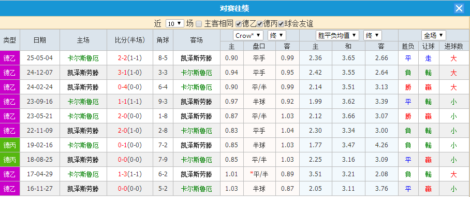Open the 终 dropdown next to Crow*
The width and height of the screenshot is (470, 197).
click(x=276, y=35)
